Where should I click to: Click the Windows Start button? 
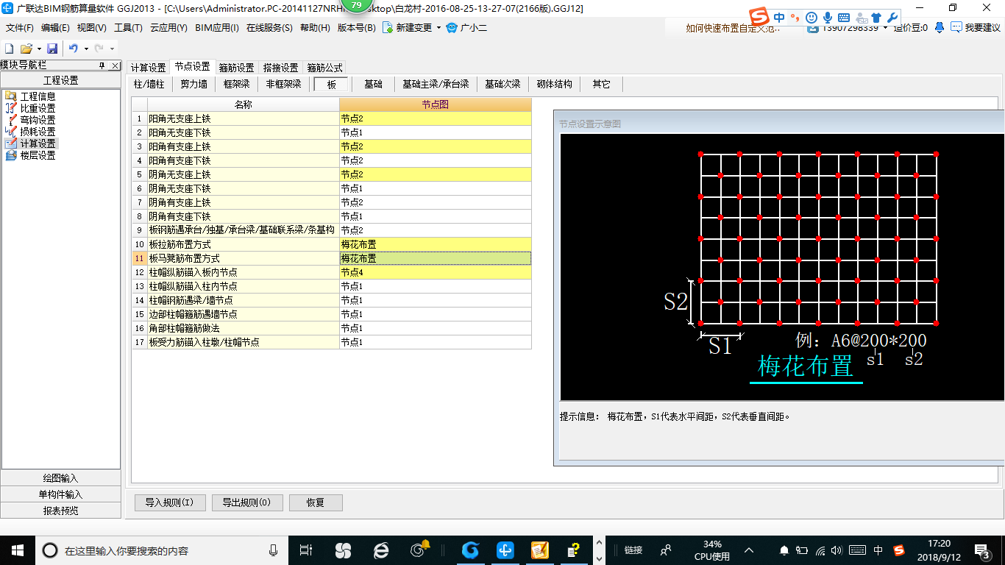pos(18,550)
